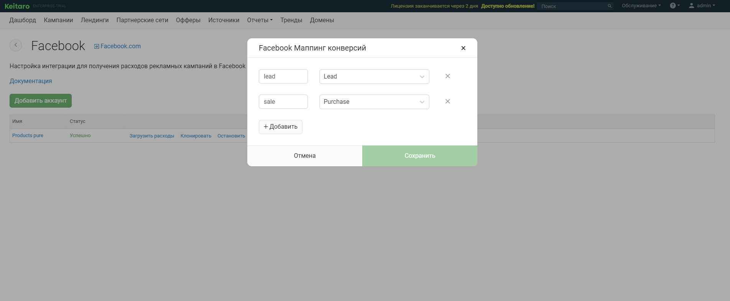Click Остановить link

(231, 136)
